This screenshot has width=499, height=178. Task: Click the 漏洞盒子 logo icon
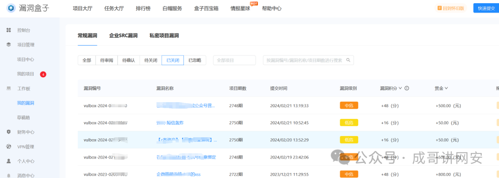tap(11, 8)
